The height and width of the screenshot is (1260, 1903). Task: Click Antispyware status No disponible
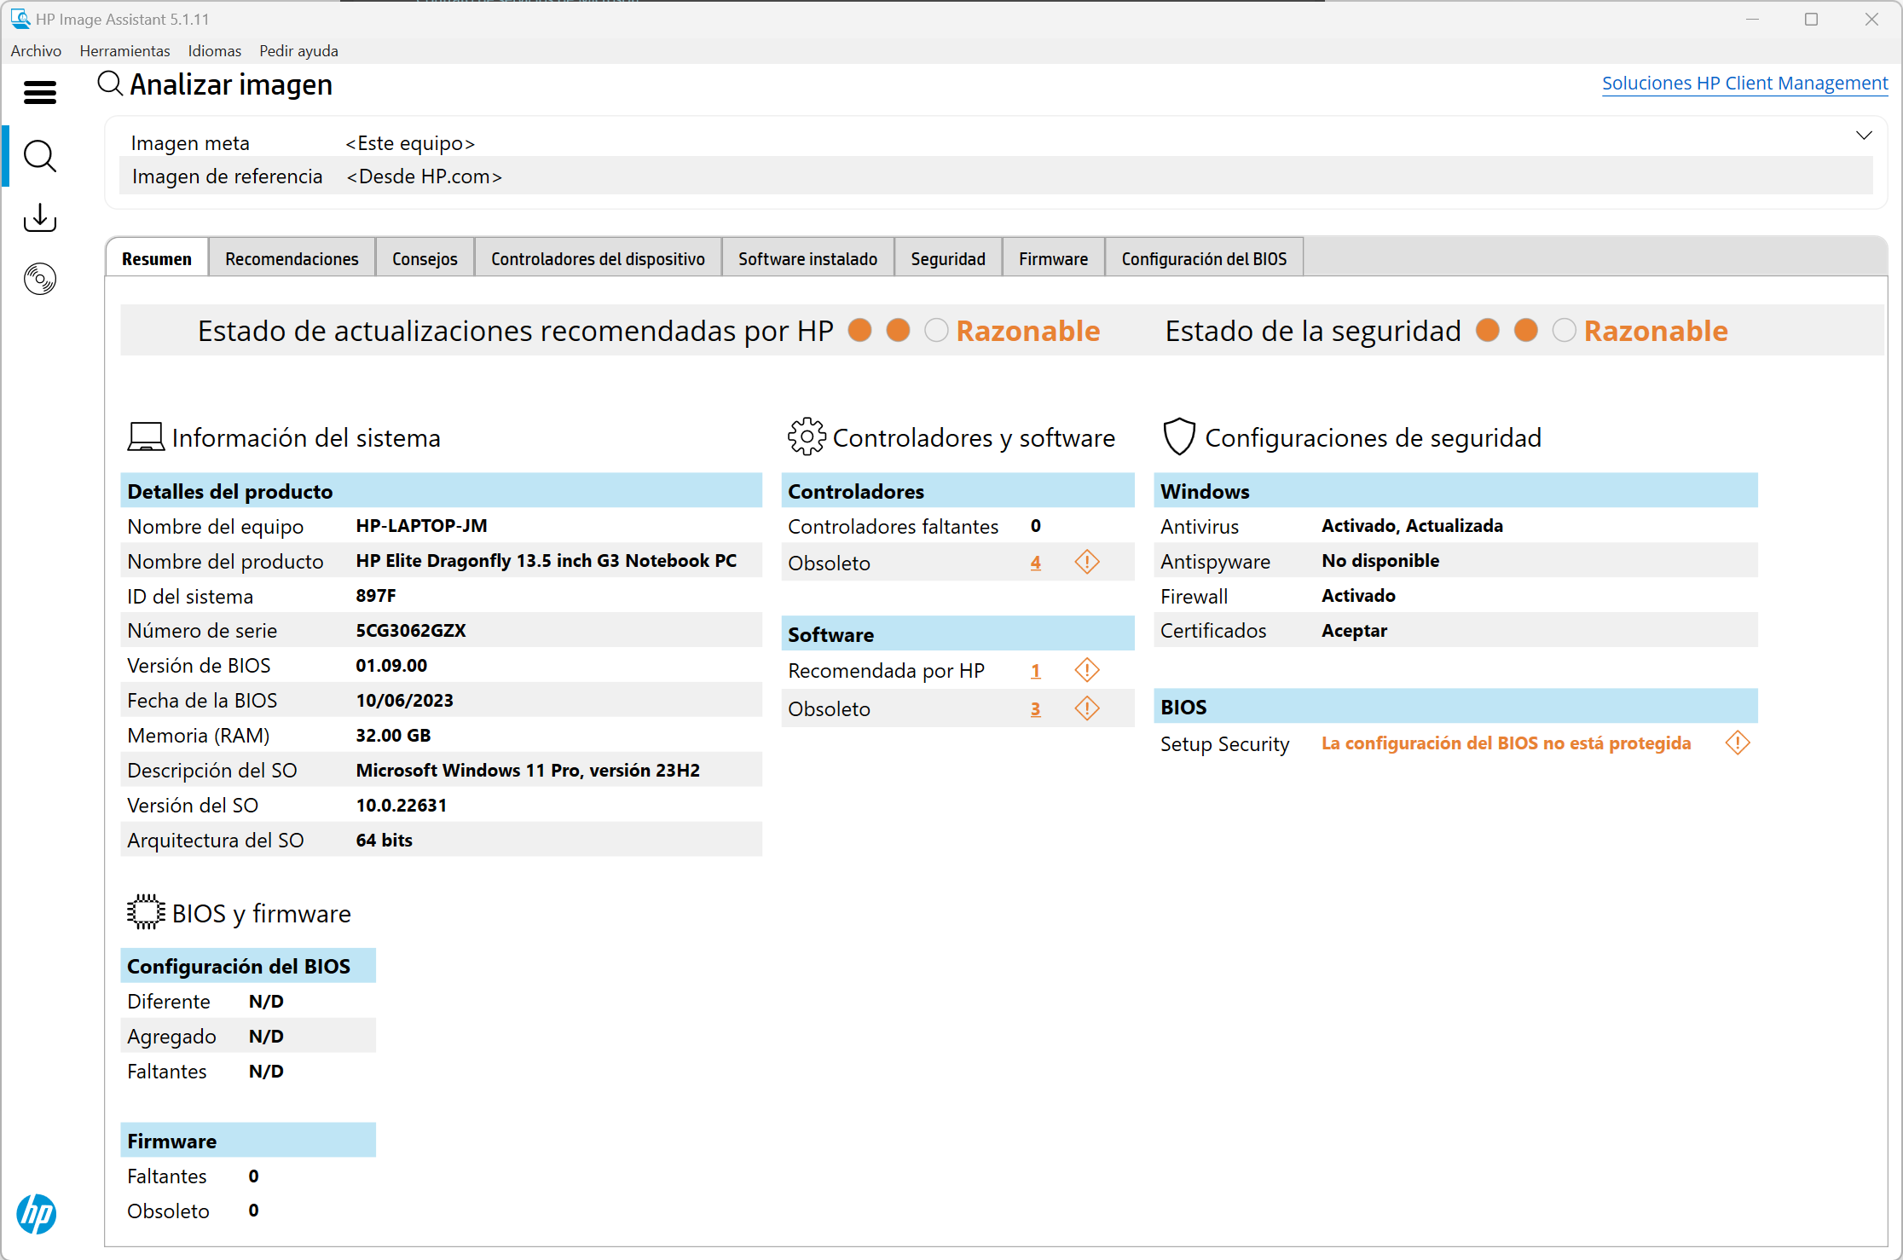1380,560
